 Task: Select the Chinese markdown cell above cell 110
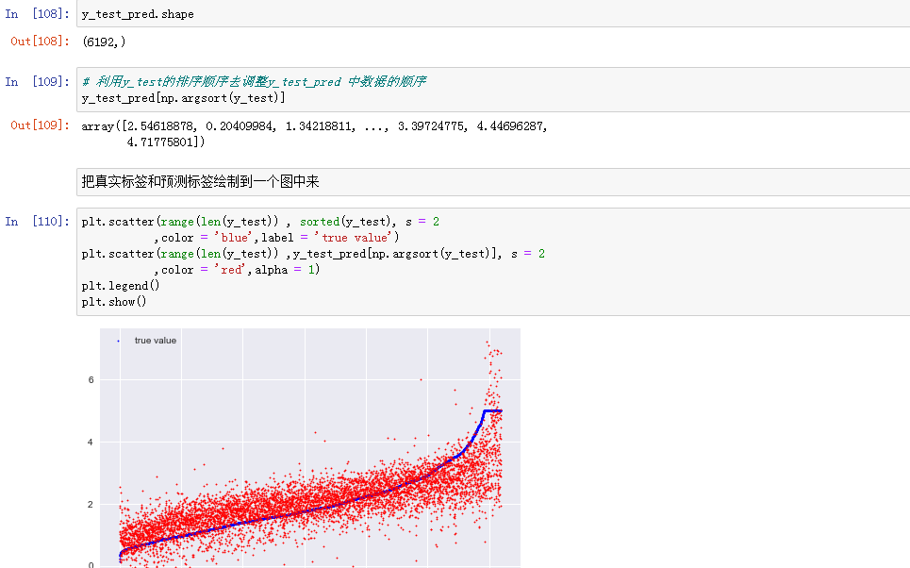(x=201, y=181)
